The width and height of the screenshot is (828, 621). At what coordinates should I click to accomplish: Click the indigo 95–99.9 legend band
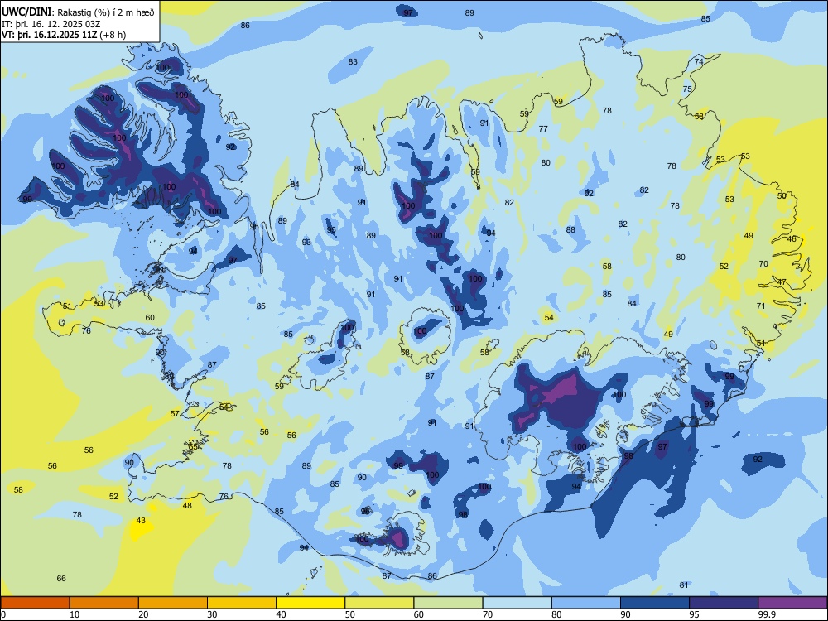(724, 603)
